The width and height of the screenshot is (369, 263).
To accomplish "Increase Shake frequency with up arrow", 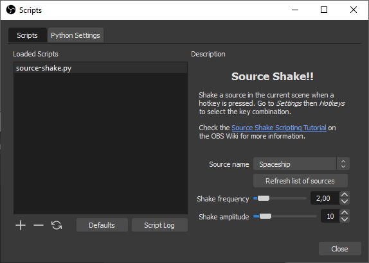I will tap(345, 194).
